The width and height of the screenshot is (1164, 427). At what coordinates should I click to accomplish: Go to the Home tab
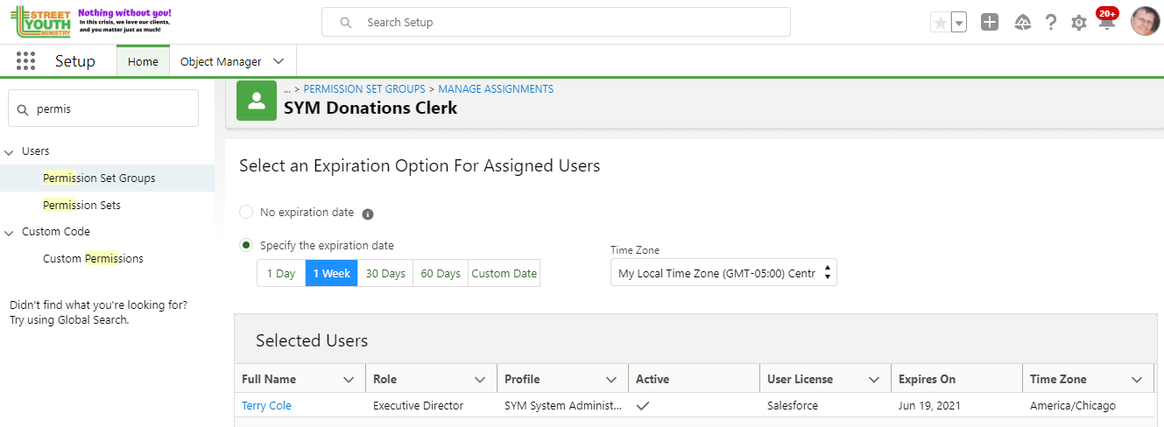tap(143, 61)
